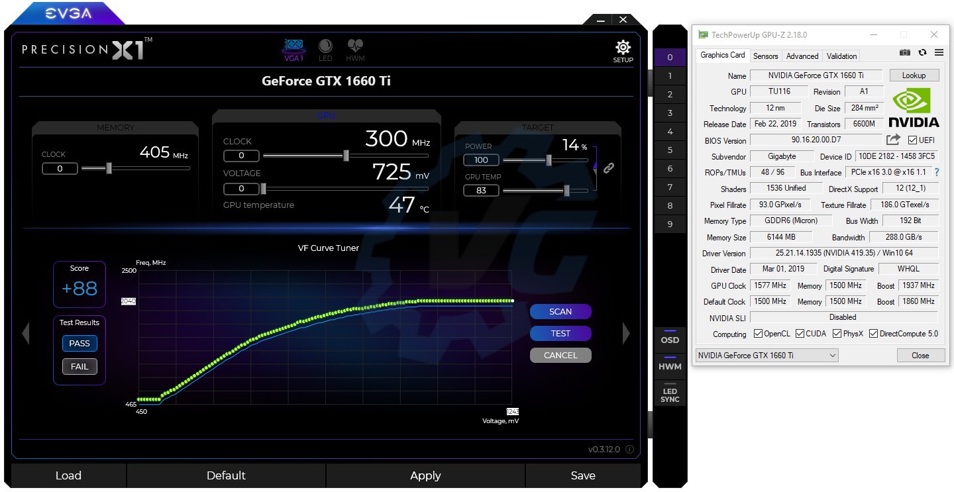Switch to the Sensors tab in GPU-Z
954x492 pixels.
[x=765, y=56]
